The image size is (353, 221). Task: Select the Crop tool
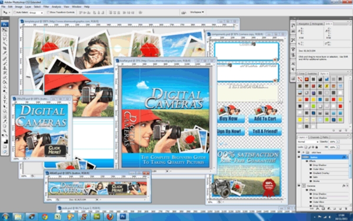point(5,48)
